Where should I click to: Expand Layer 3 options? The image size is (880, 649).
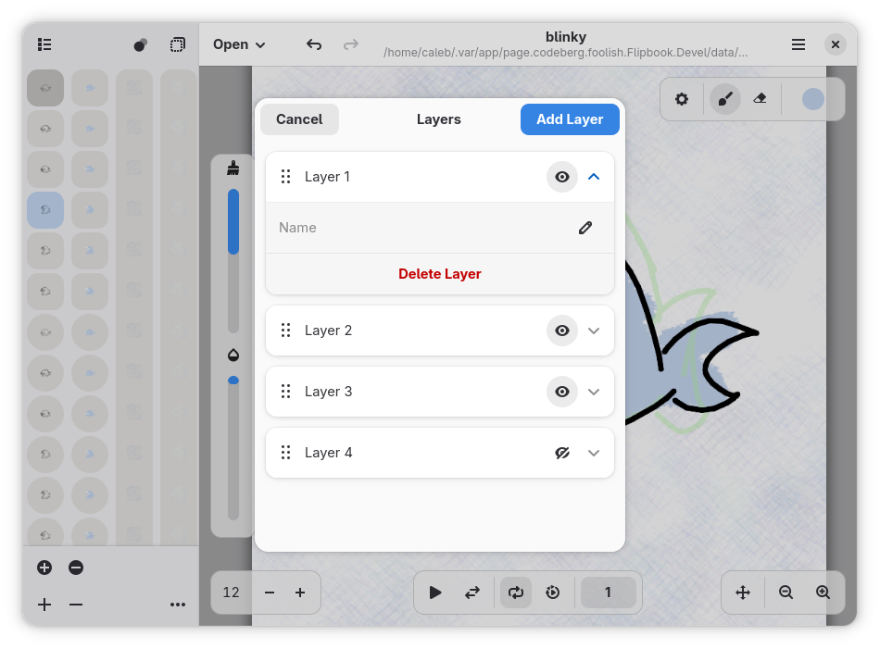coord(594,392)
